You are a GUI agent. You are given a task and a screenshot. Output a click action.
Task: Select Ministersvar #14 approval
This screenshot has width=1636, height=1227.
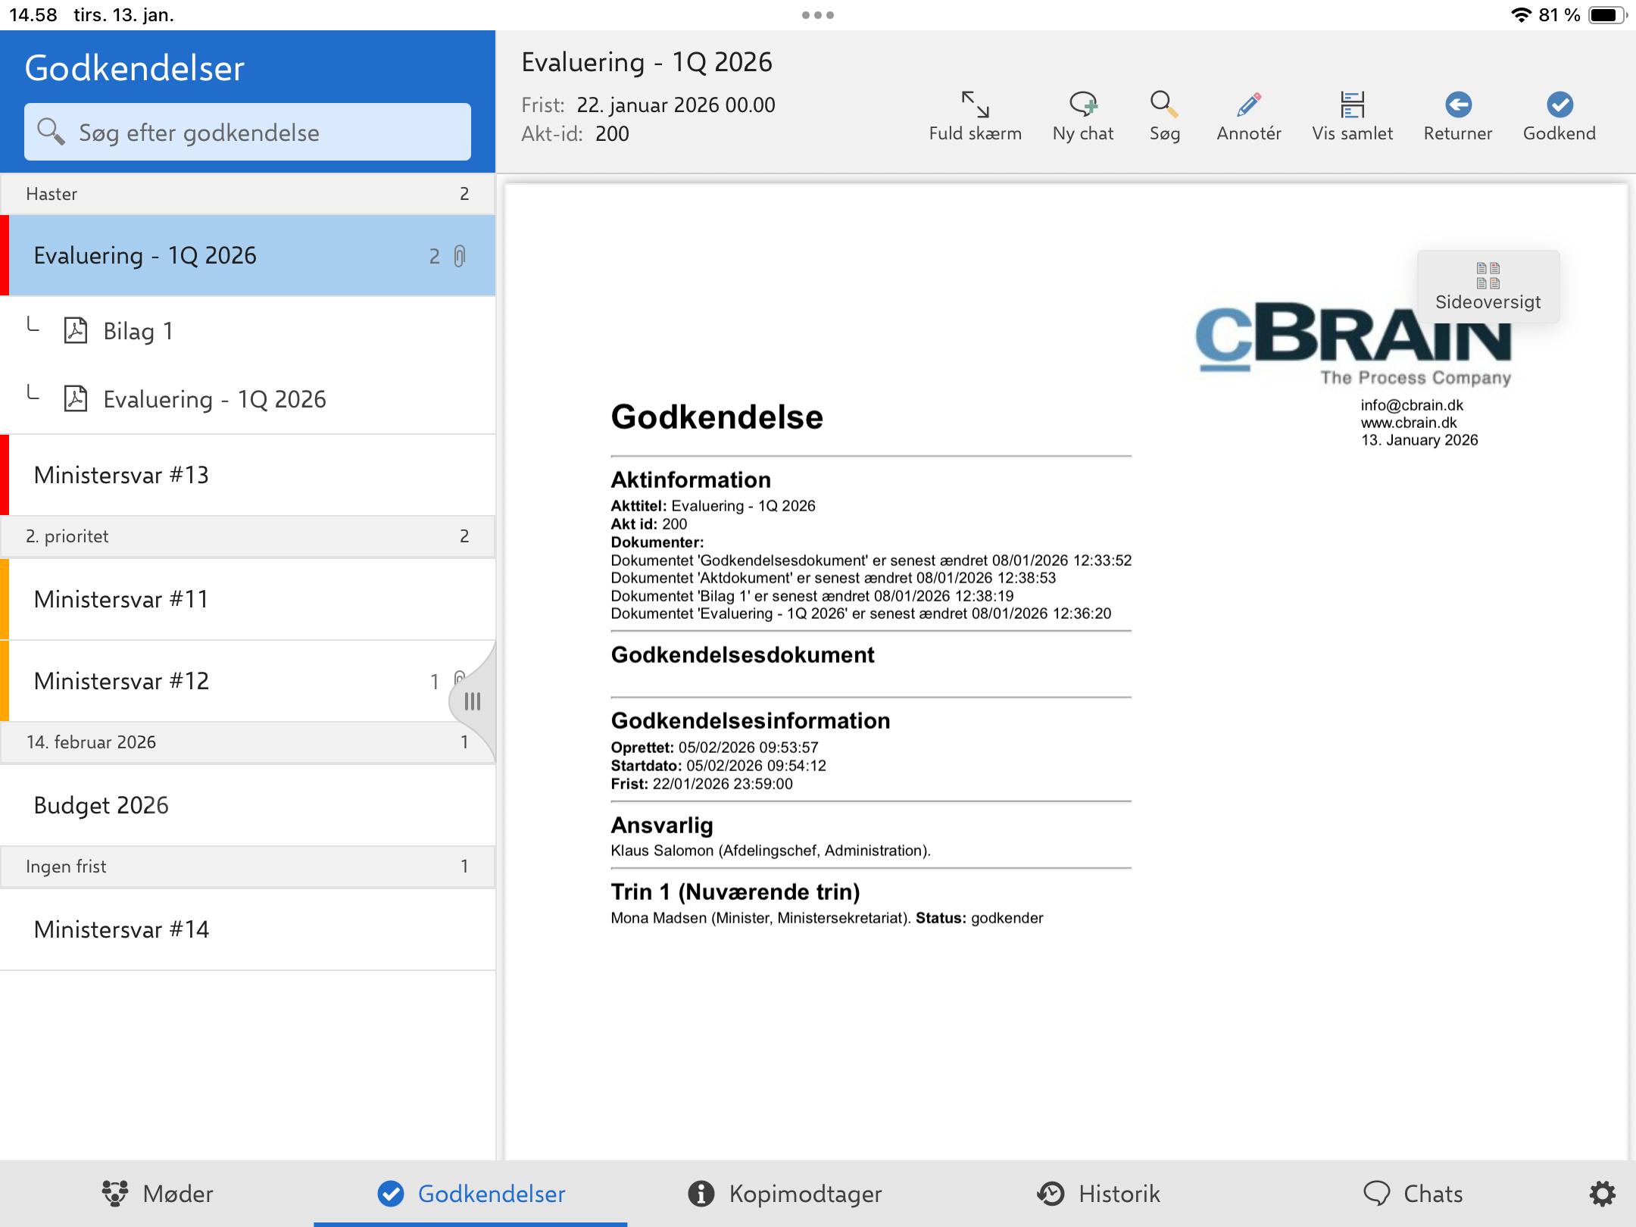coord(248,929)
